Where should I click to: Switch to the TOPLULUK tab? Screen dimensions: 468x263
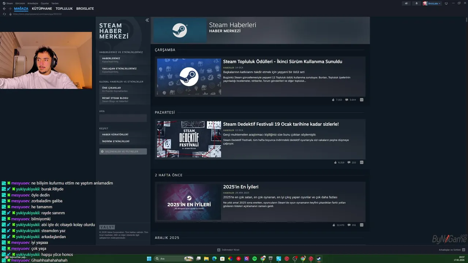[64, 8]
